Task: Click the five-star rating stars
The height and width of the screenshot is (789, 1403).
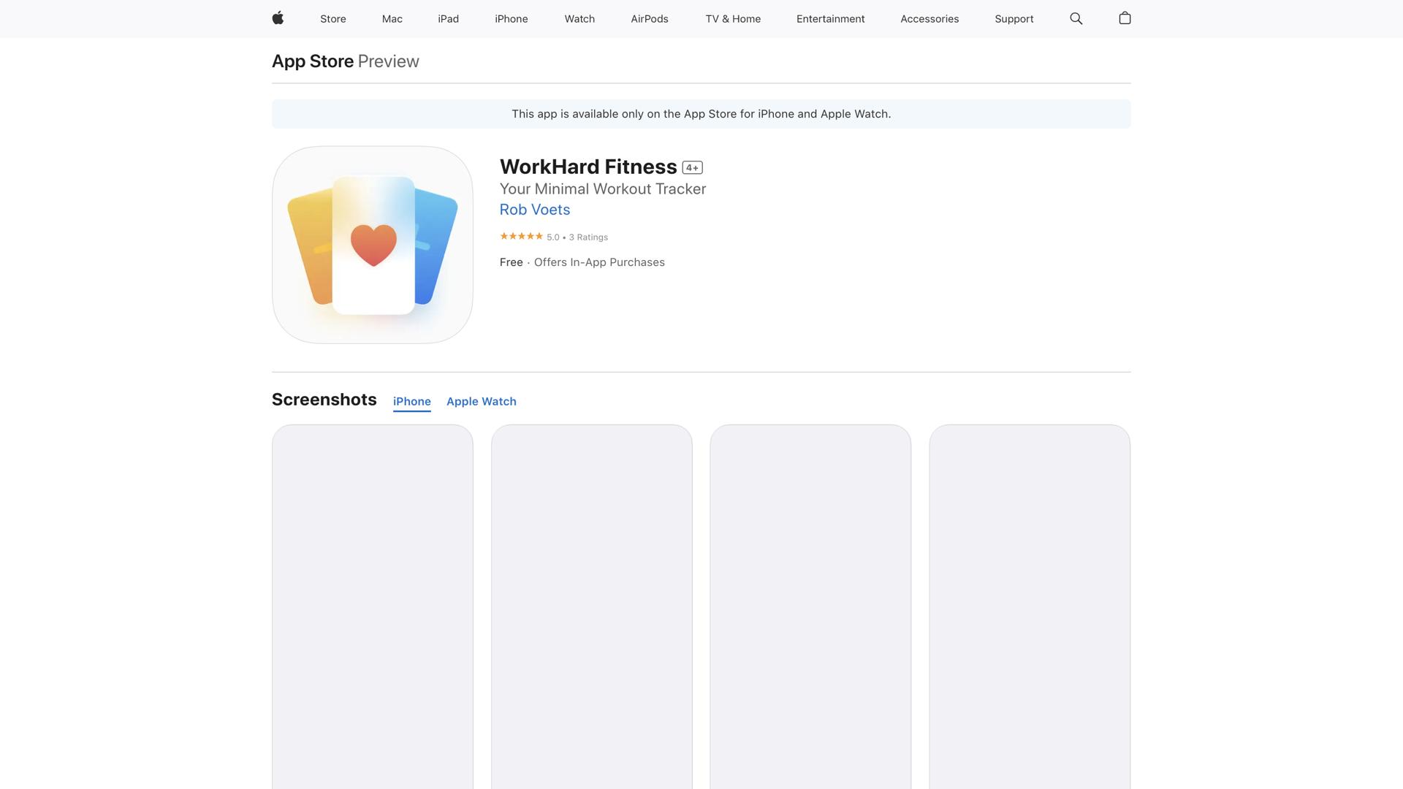Action: click(521, 236)
